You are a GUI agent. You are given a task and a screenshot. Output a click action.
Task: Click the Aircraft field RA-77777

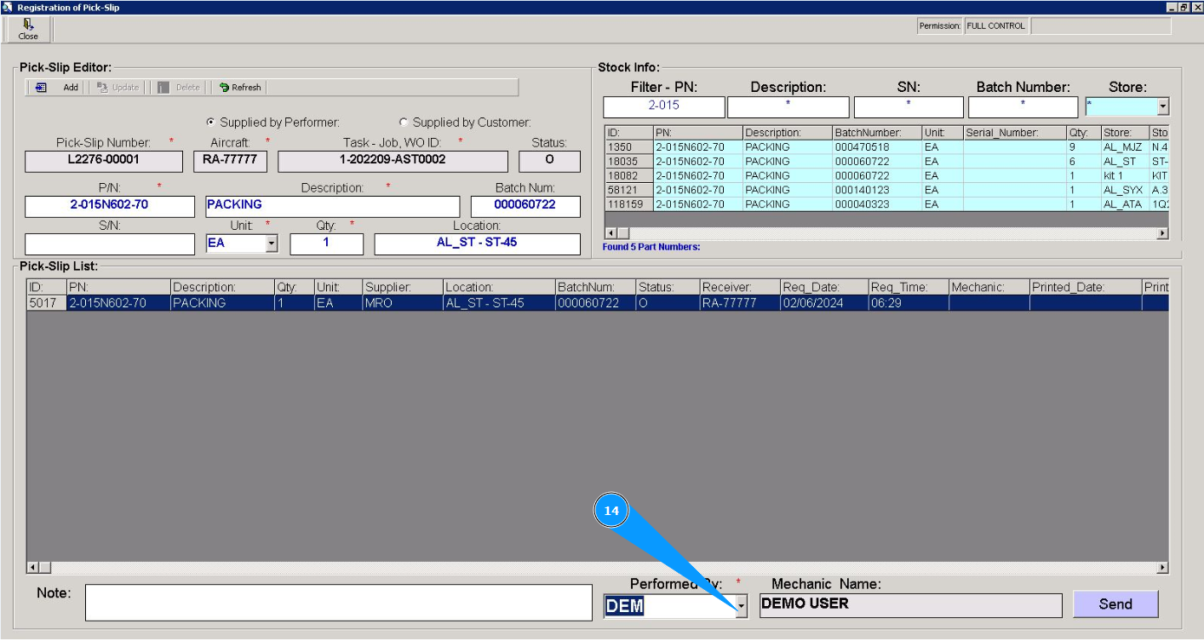tap(230, 161)
